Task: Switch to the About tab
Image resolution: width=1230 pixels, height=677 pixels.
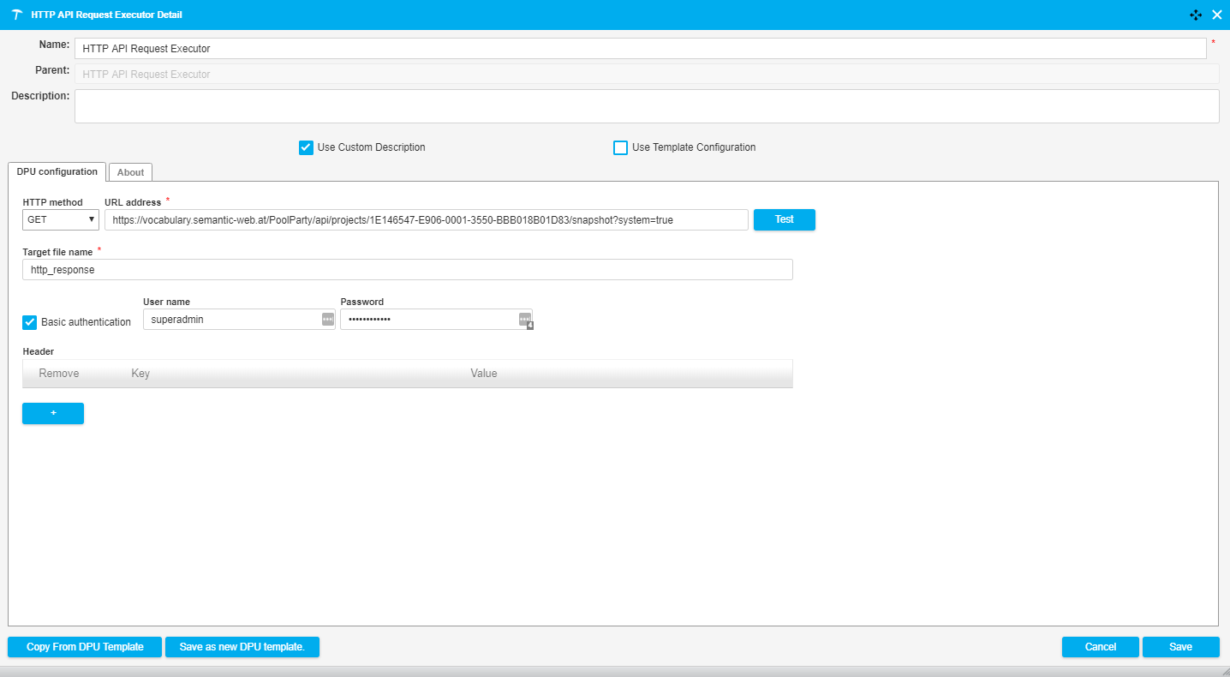Action: coord(130,172)
